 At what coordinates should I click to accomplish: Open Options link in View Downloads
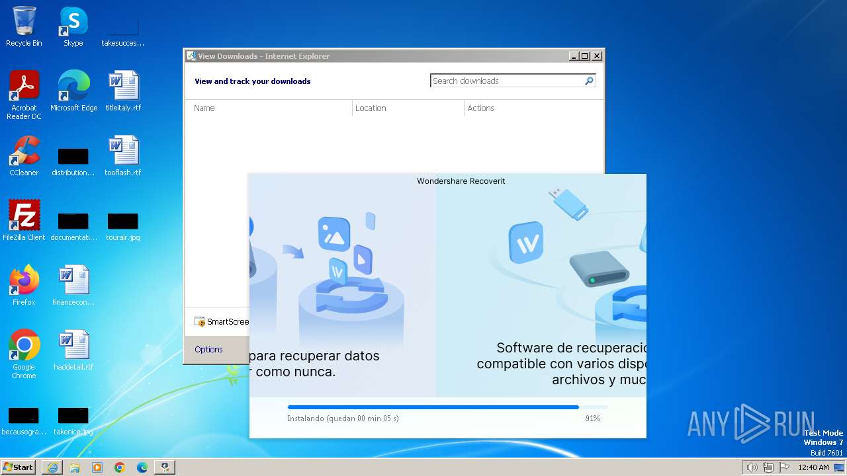[x=208, y=350]
